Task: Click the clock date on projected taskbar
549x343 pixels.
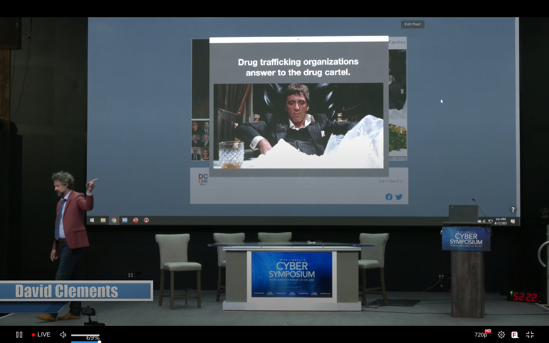Action: pos(500,221)
